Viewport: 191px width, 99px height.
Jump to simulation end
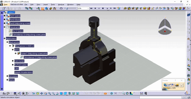pos(114,8)
